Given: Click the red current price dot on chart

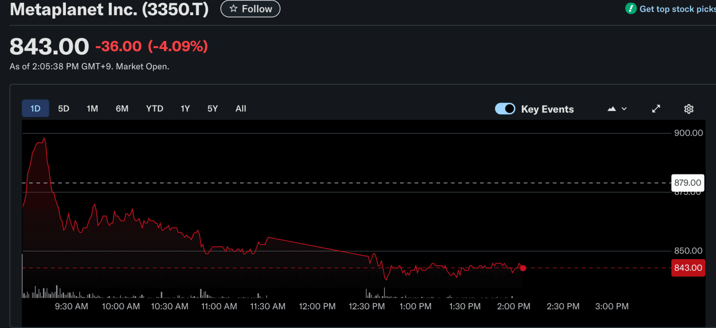Looking at the screenshot, I should click(x=523, y=268).
